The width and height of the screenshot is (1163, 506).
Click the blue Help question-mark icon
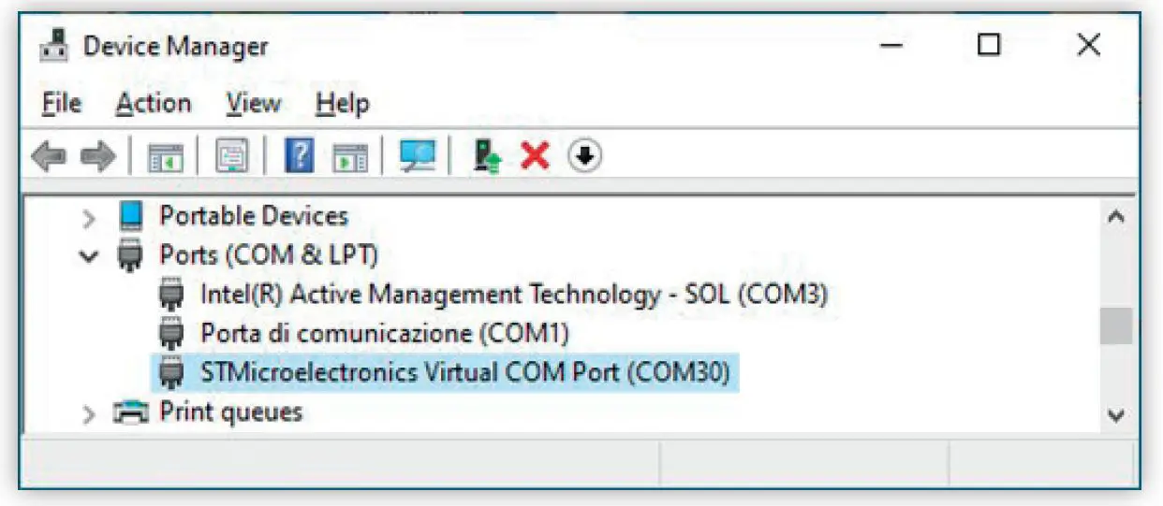298,156
